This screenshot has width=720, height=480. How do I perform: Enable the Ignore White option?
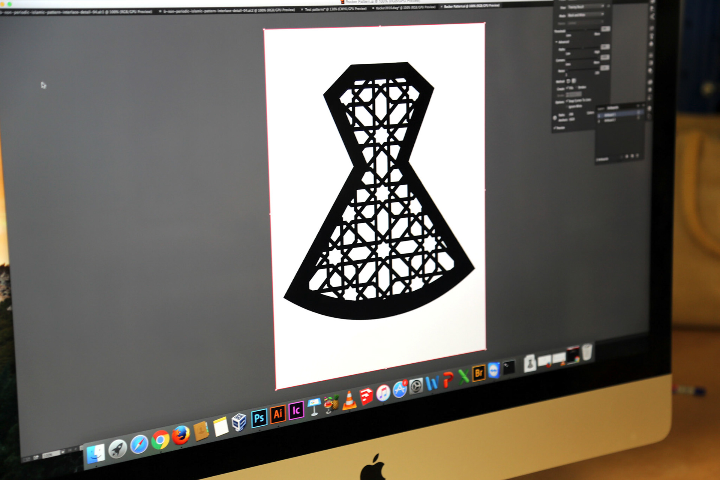pyautogui.click(x=567, y=106)
